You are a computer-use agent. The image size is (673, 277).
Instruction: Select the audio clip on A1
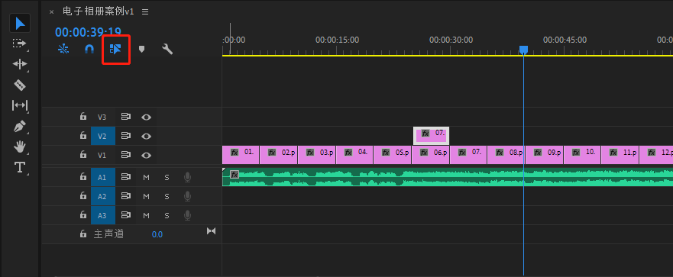448,177
